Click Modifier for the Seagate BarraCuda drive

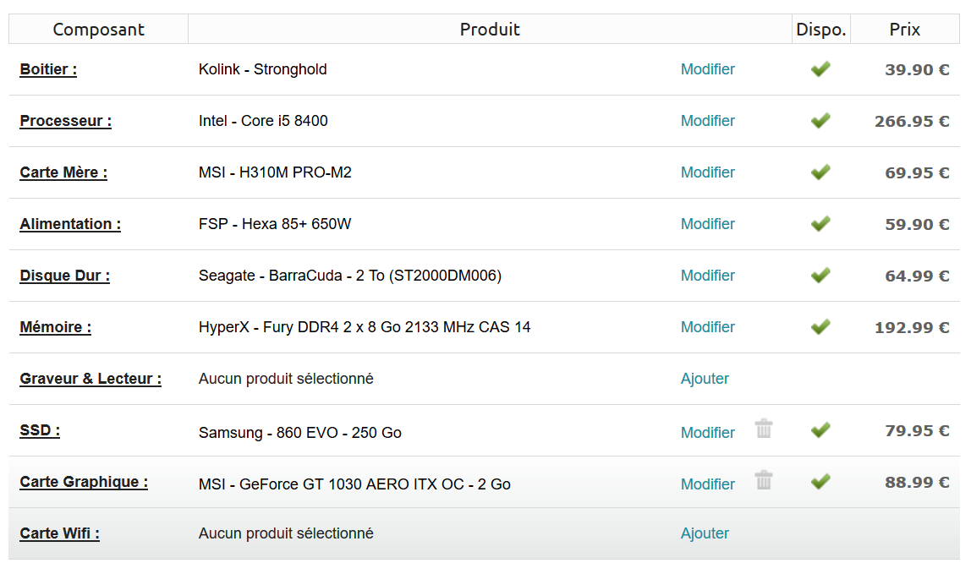coord(708,276)
